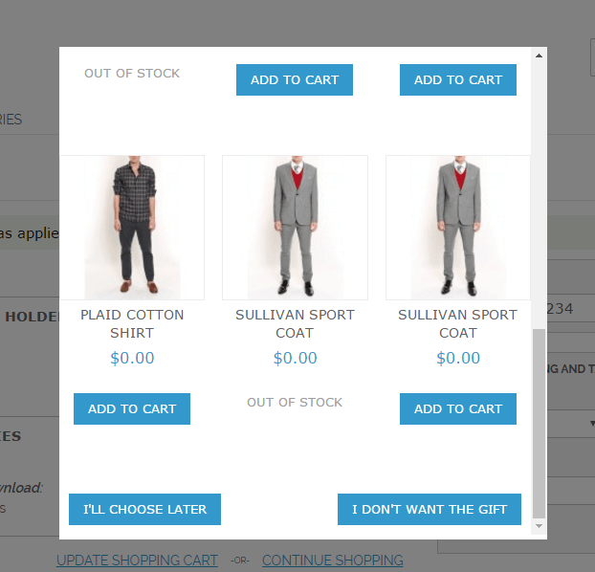Decline with I Don't Want The Gift
Screen dimensions: 595x572
430,509
